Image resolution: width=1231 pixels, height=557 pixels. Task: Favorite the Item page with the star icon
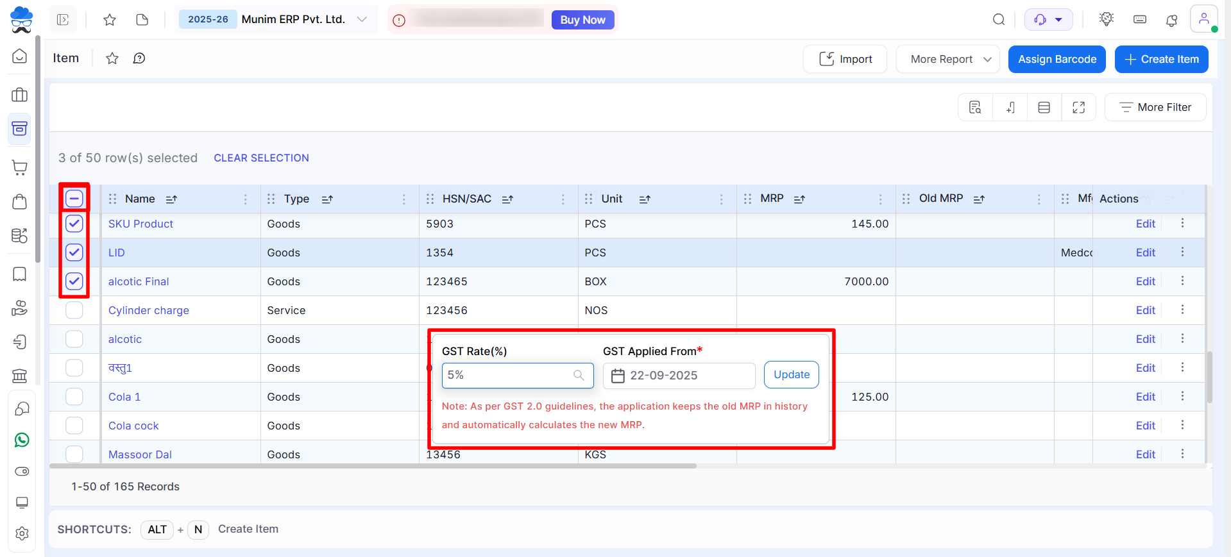[x=112, y=58]
